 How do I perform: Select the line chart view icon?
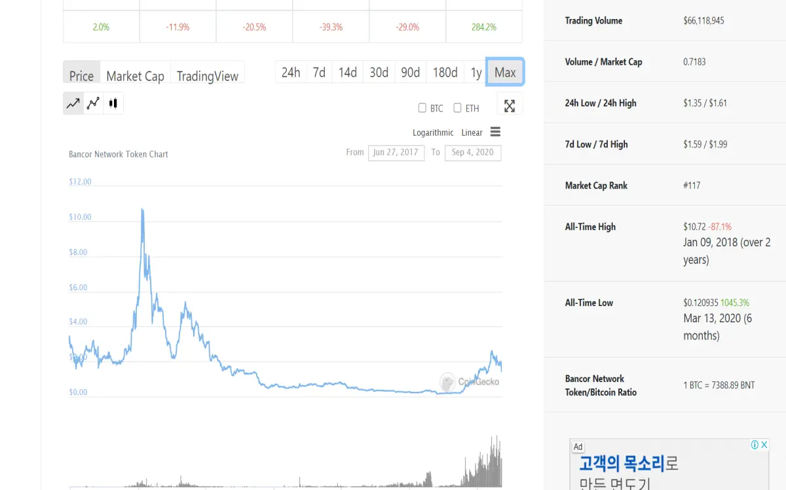[x=73, y=104]
